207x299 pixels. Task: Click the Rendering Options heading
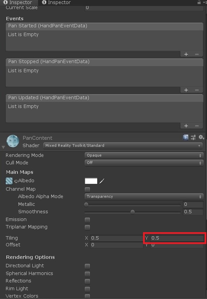30,257
